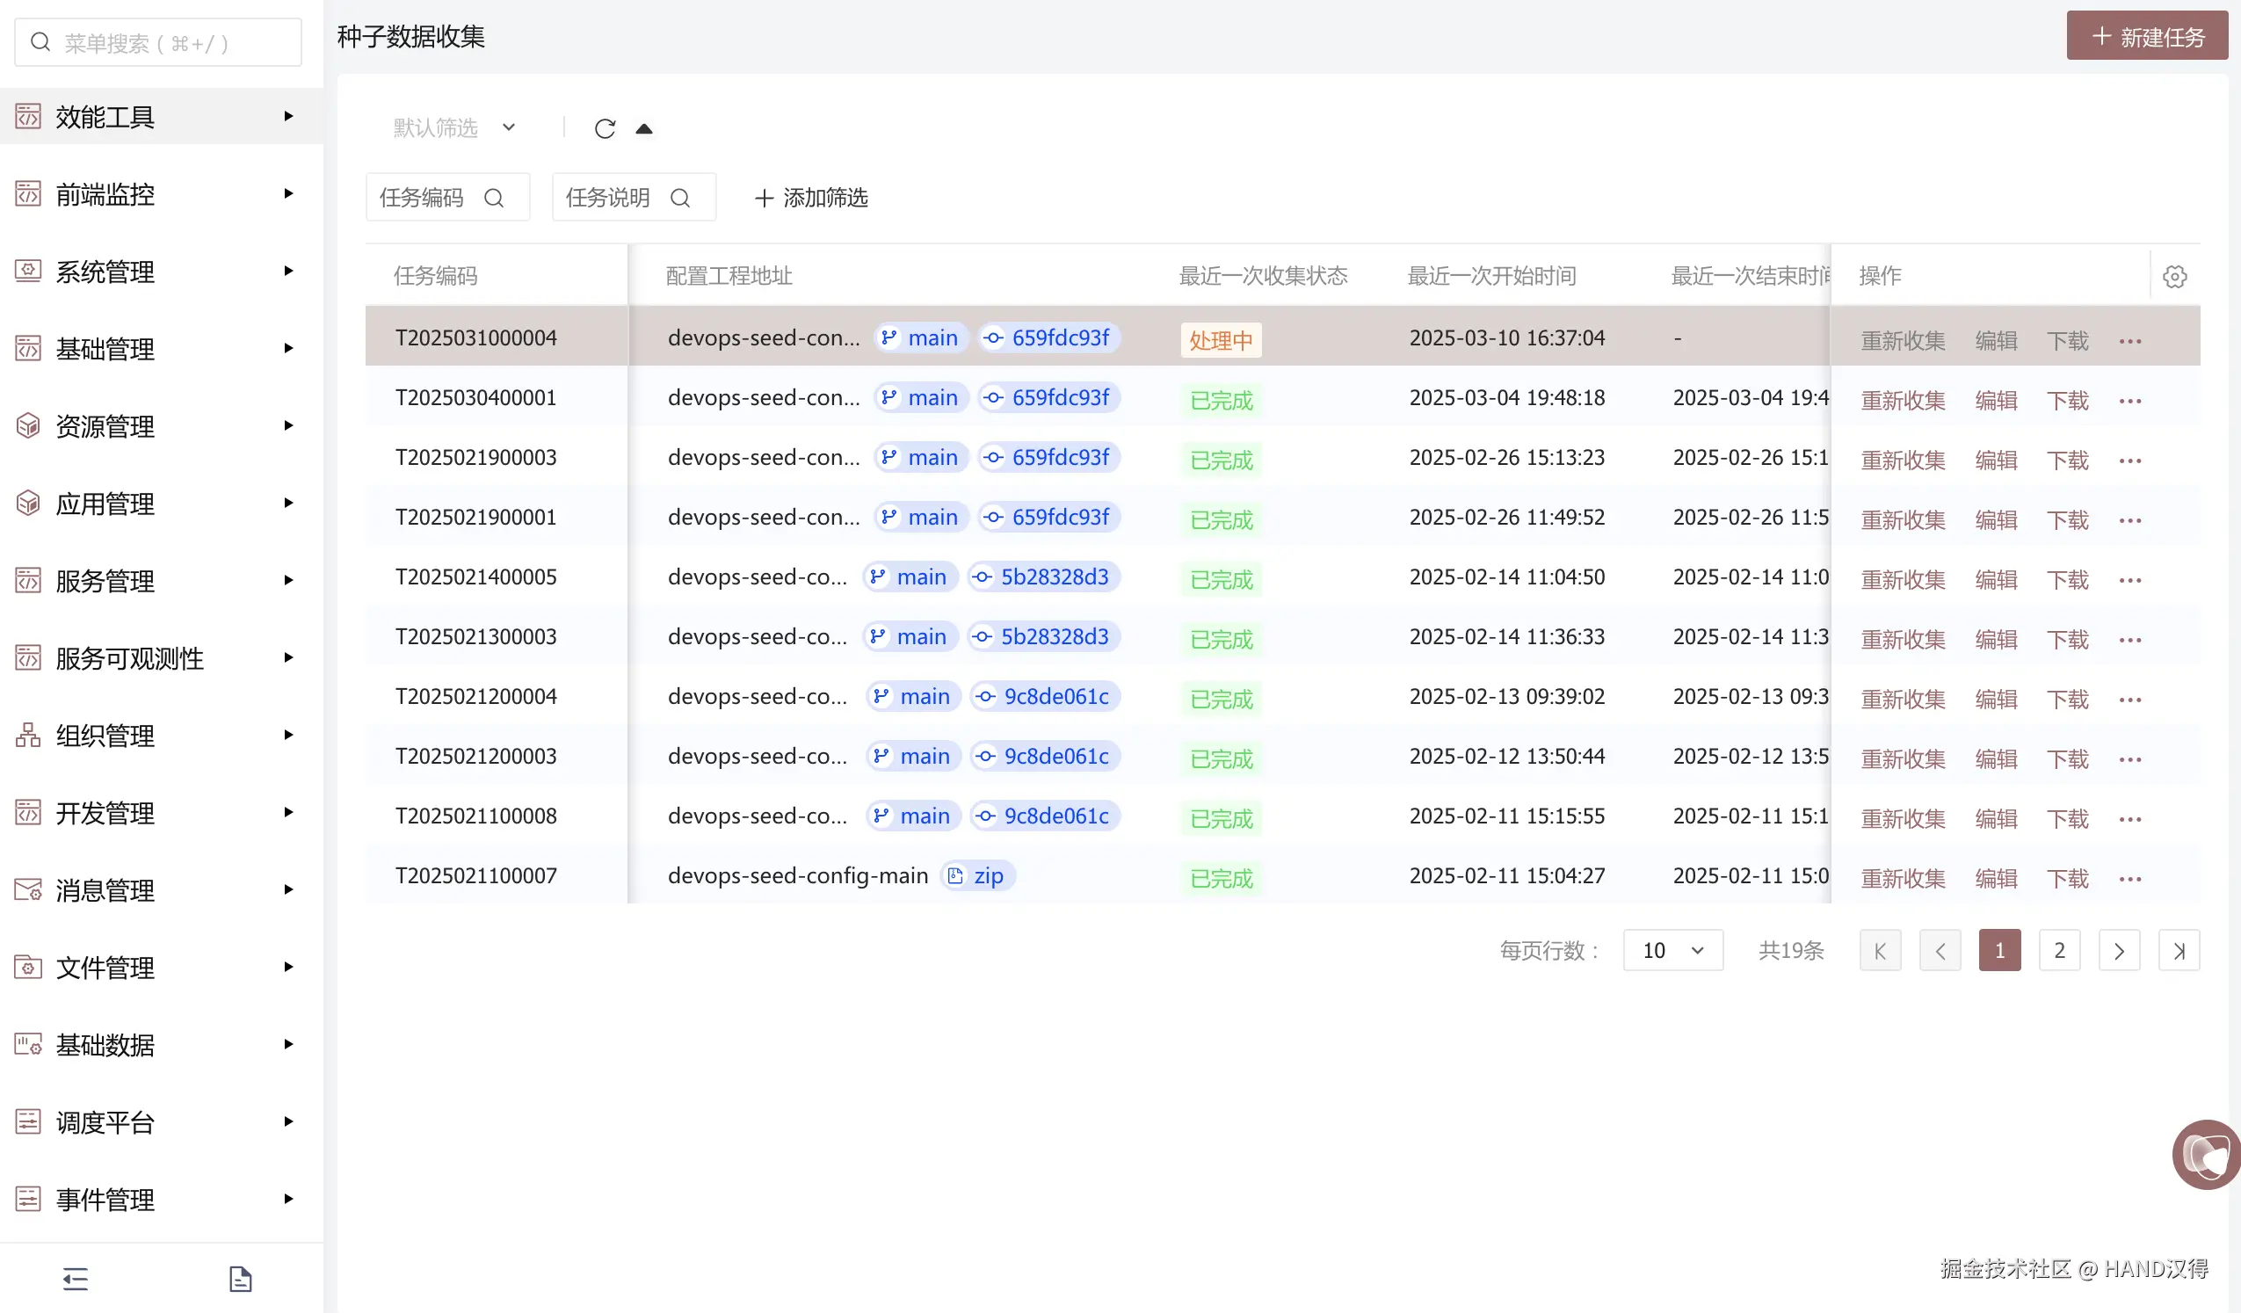Click the collapse filter up-arrow icon

tap(644, 129)
